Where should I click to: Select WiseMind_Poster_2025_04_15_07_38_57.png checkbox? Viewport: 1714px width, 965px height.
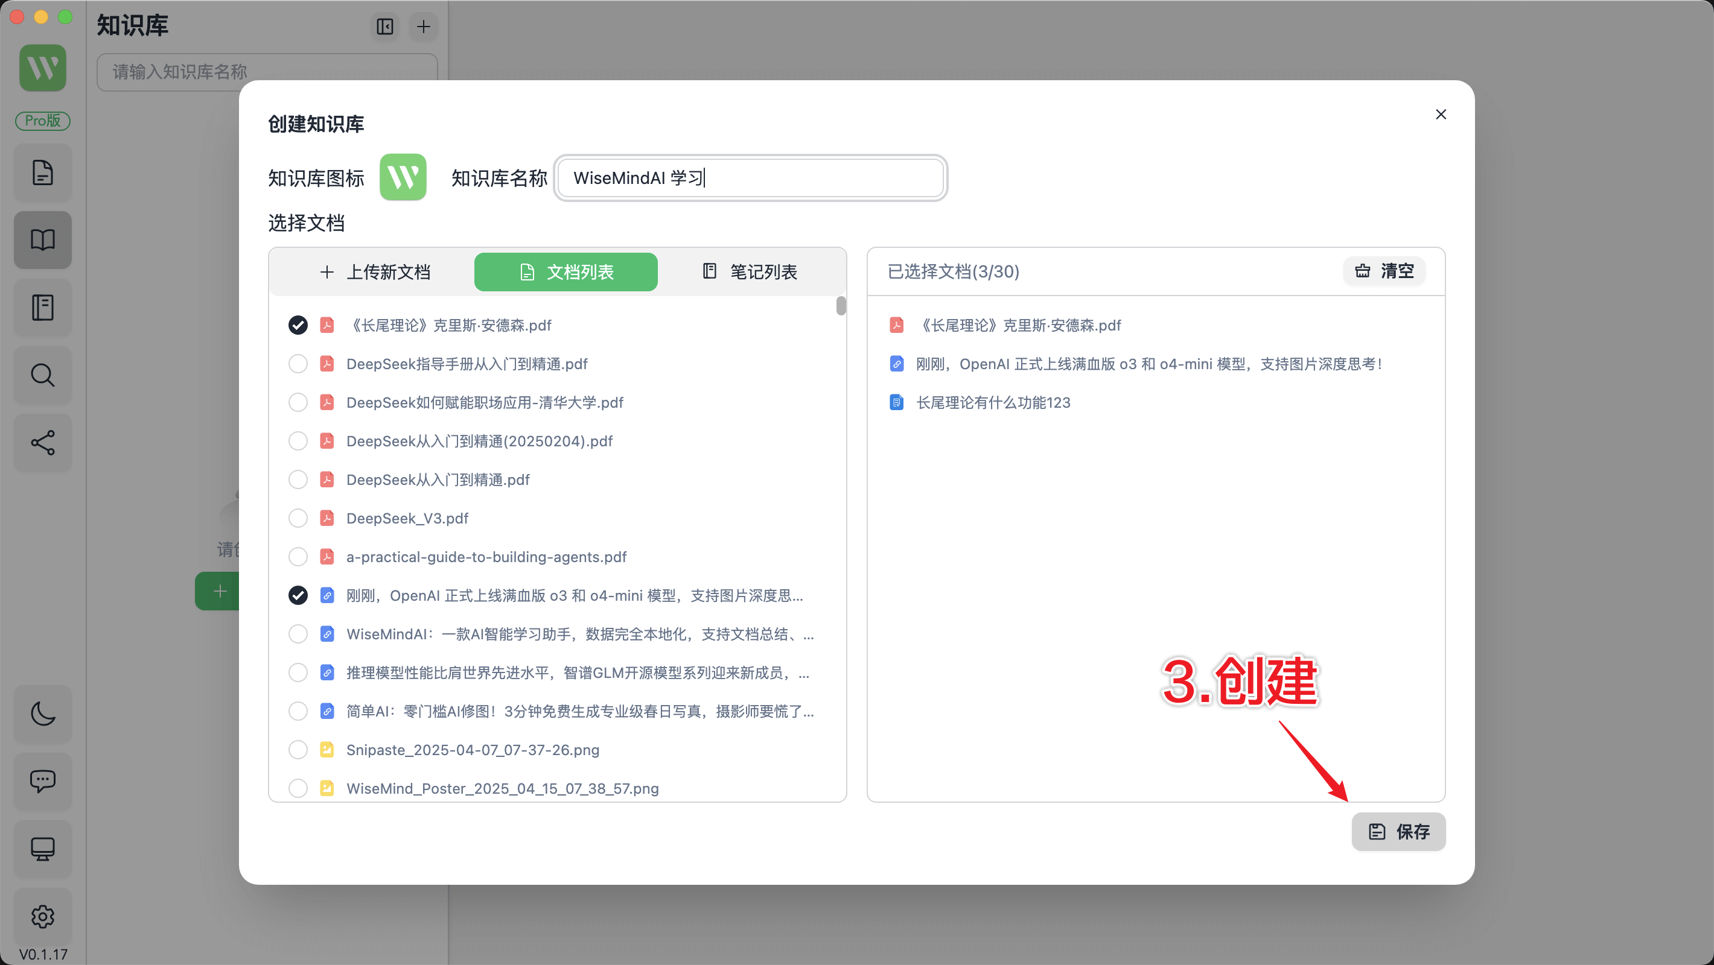pyautogui.click(x=298, y=788)
